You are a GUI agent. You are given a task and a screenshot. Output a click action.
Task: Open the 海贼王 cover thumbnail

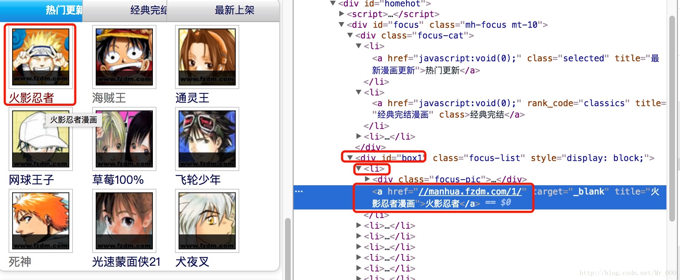[x=124, y=57]
